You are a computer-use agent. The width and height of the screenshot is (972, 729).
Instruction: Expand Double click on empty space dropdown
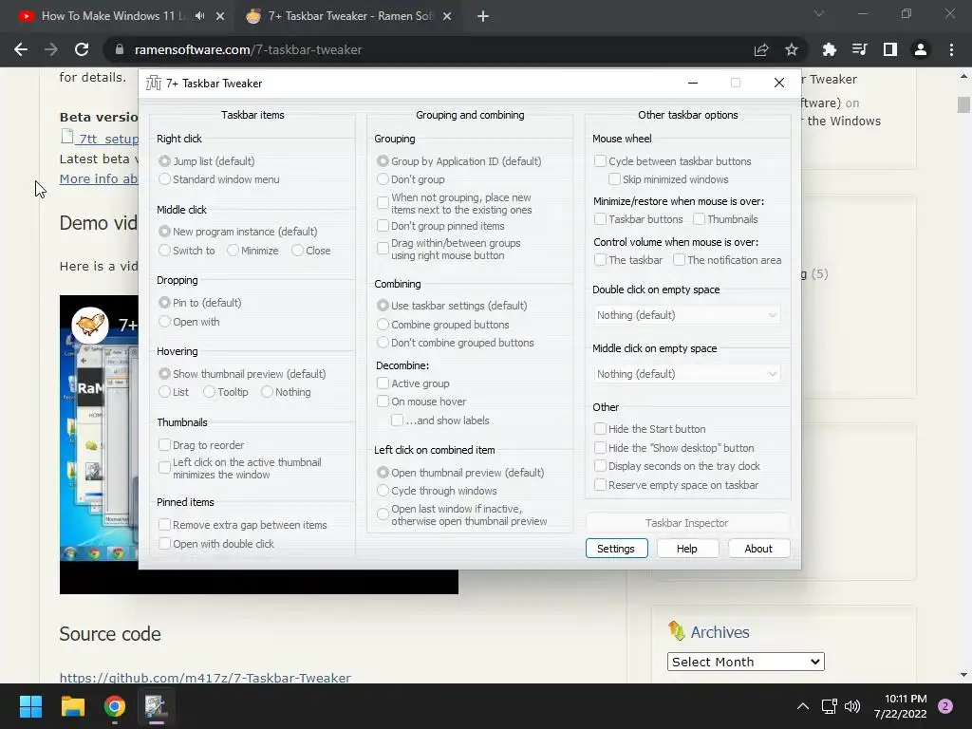(686, 315)
